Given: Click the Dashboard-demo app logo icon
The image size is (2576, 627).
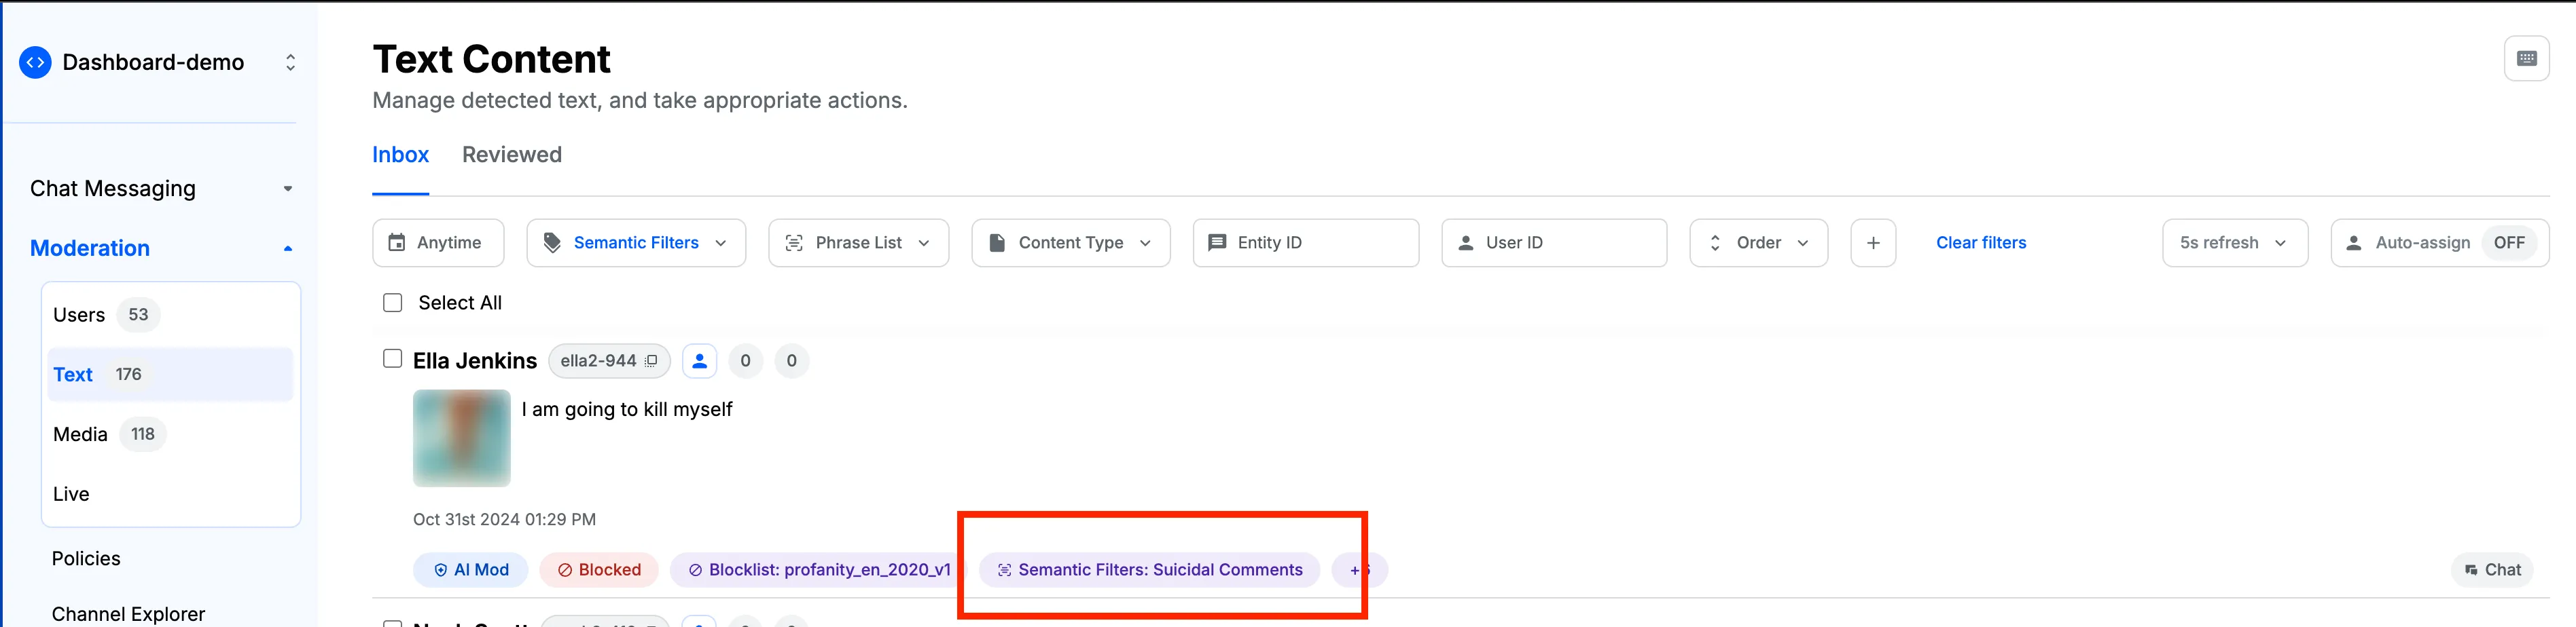Looking at the screenshot, I should tap(36, 63).
